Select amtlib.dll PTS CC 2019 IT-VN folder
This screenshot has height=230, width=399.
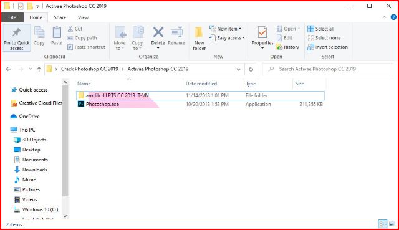200,95
